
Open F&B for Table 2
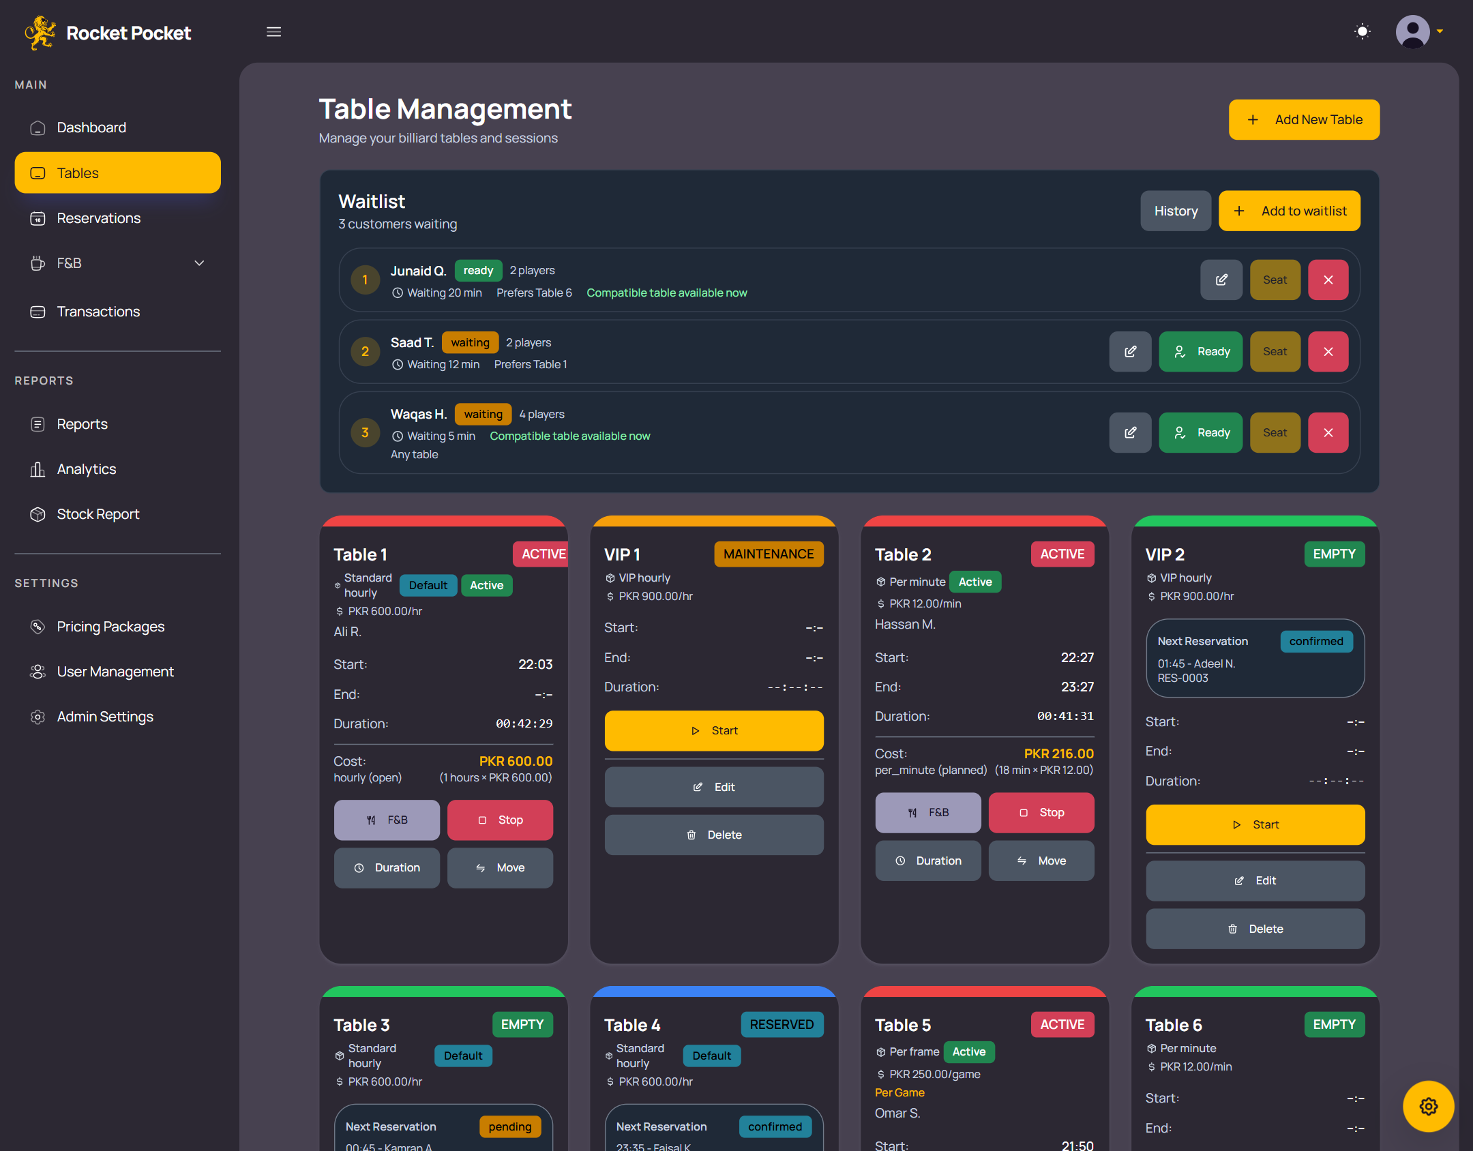(928, 813)
